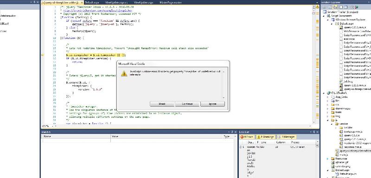Click the warning icon in error dialog

(x=124, y=74)
